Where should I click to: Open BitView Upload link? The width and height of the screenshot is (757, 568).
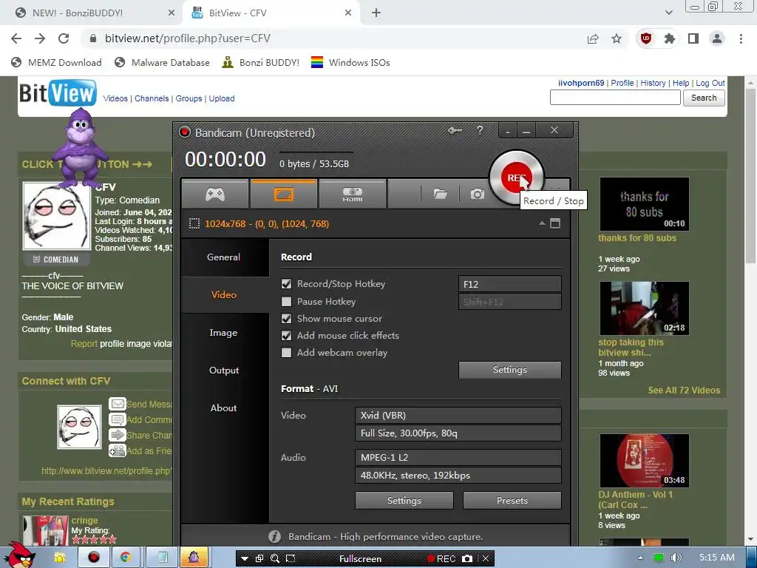[x=222, y=98]
